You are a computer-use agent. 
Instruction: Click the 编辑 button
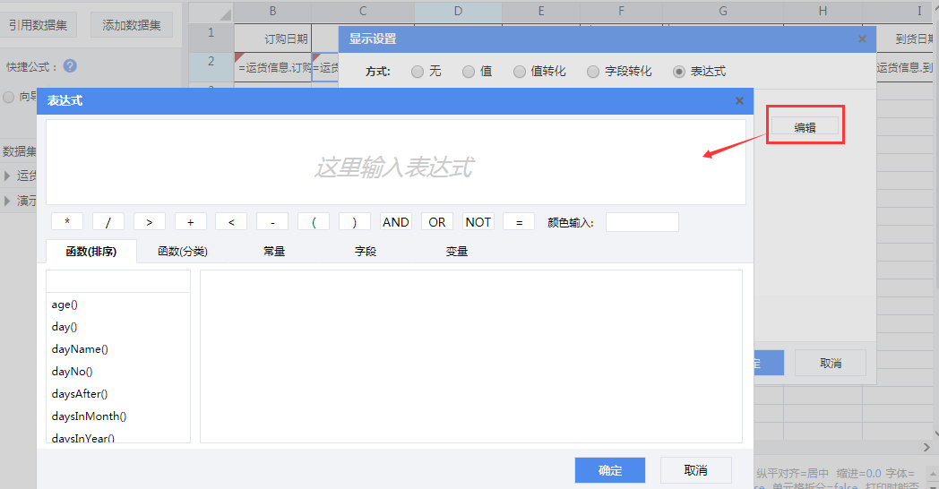805,128
